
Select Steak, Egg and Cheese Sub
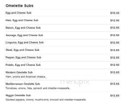(x=23, y=50)
